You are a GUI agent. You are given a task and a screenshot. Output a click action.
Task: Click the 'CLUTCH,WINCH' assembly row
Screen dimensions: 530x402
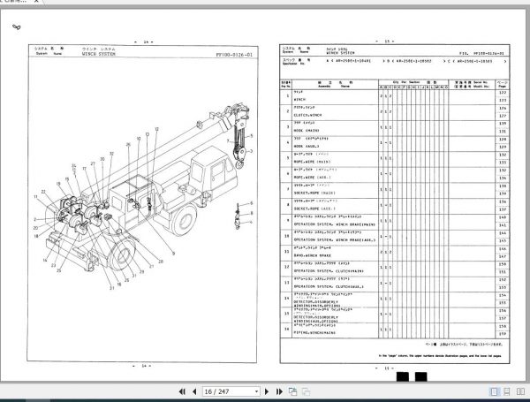tap(395, 111)
